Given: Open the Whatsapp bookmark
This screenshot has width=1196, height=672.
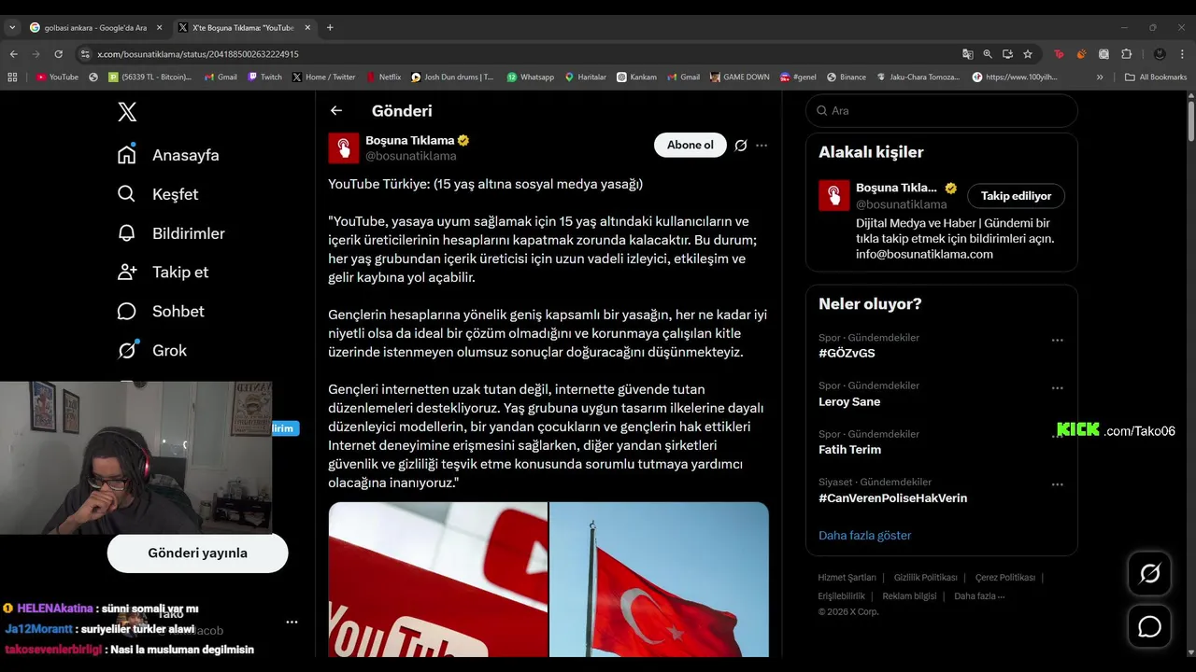Looking at the screenshot, I should (x=531, y=77).
